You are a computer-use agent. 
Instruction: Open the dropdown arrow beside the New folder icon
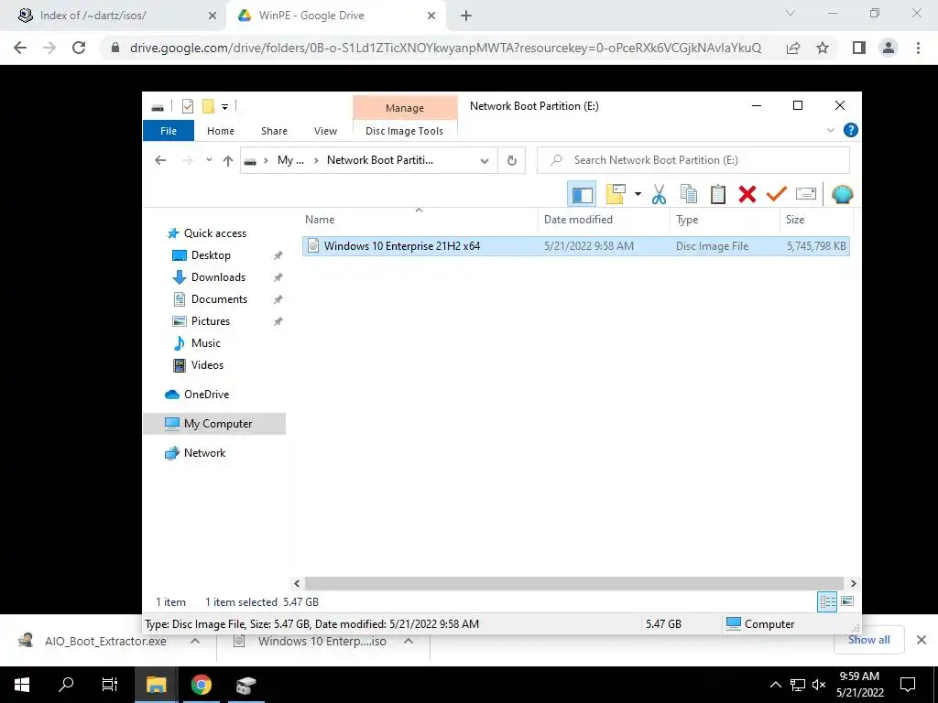[638, 194]
